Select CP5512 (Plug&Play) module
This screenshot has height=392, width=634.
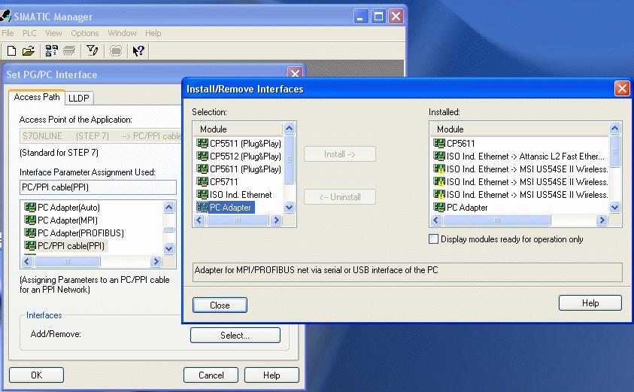point(238,156)
